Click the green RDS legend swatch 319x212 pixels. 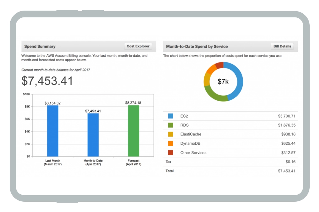(x=170, y=125)
